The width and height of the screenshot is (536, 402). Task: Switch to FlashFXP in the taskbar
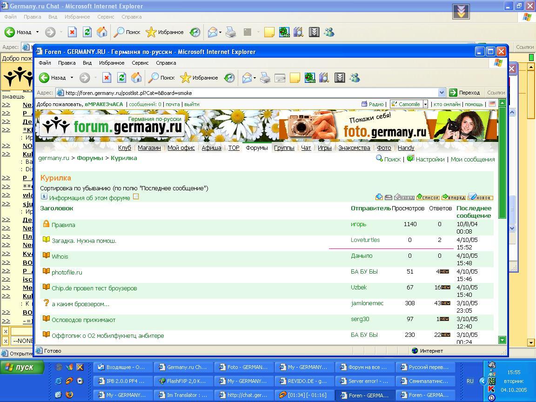point(184,381)
